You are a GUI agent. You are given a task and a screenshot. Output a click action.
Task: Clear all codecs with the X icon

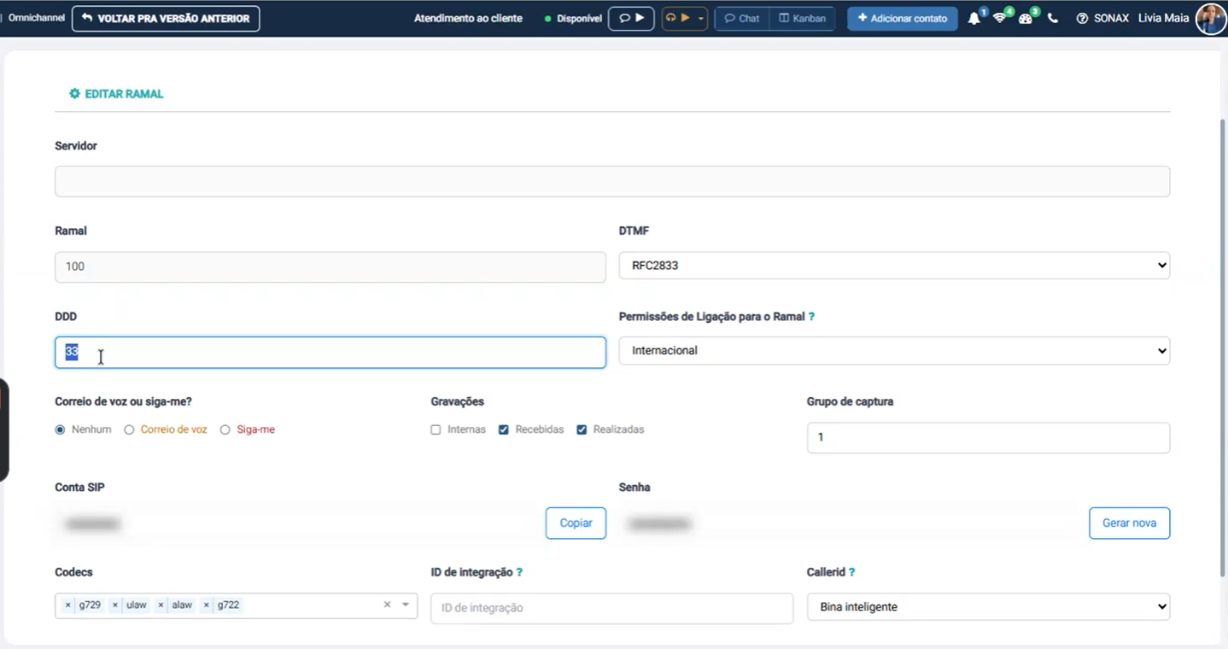(x=387, y=605)
